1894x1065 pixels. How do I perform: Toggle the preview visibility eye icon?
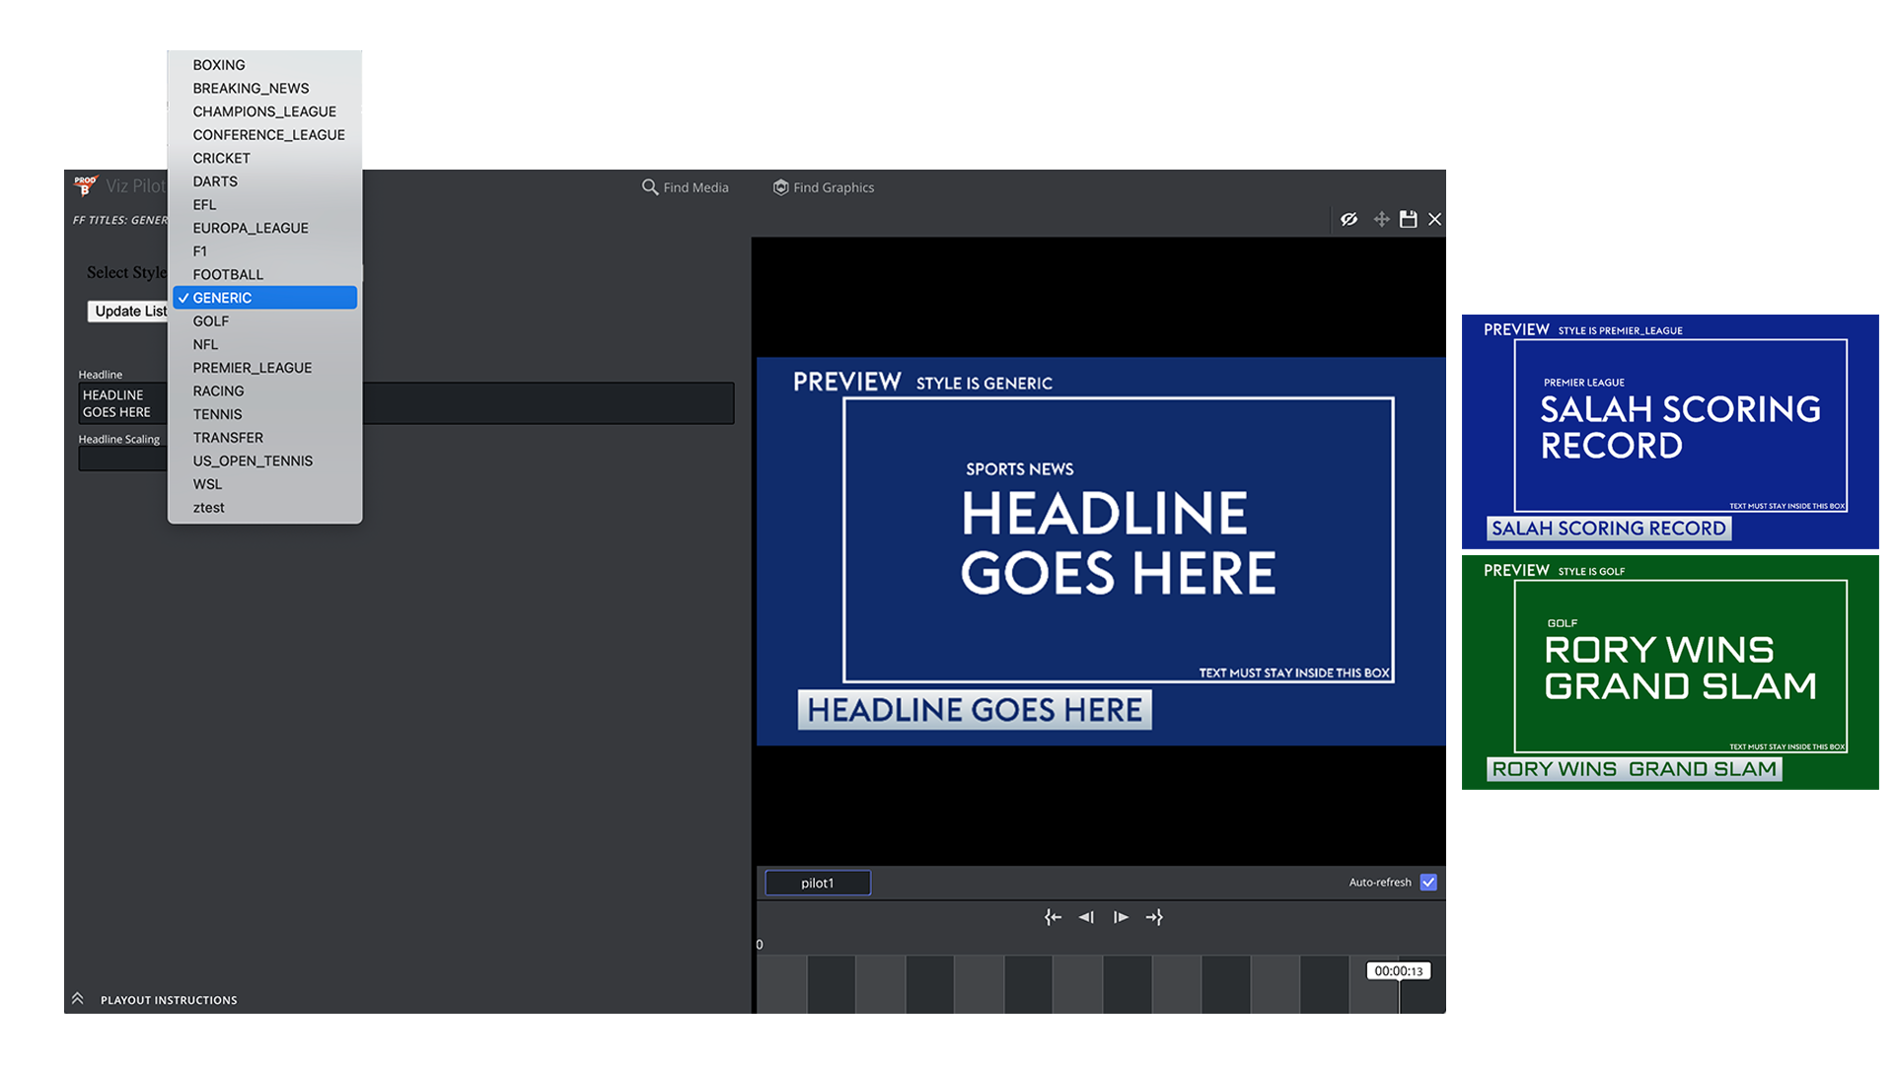click(x=1348, y=219)
